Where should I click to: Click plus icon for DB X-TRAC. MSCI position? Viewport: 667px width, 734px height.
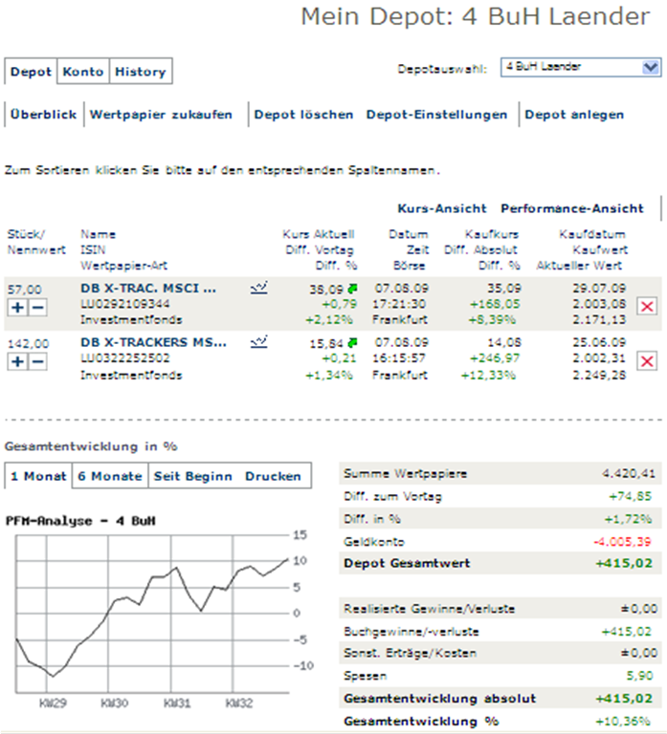click(16, 307)
